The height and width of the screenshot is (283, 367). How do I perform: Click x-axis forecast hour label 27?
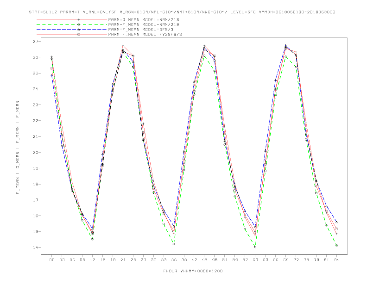tap(143, 260)
